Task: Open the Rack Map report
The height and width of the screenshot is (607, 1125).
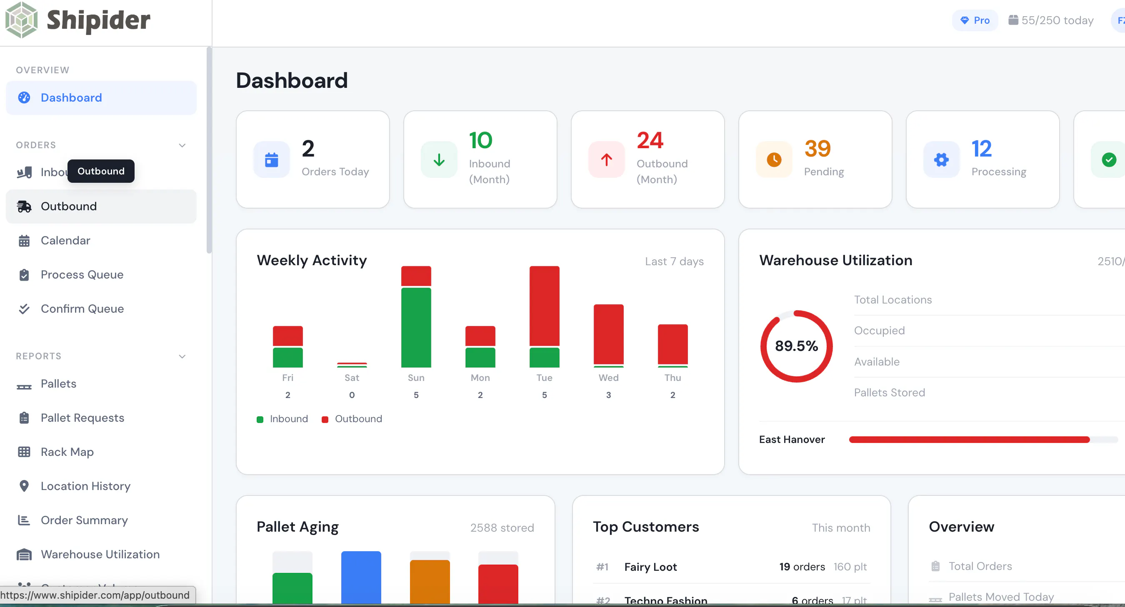Action: (101, 452)
